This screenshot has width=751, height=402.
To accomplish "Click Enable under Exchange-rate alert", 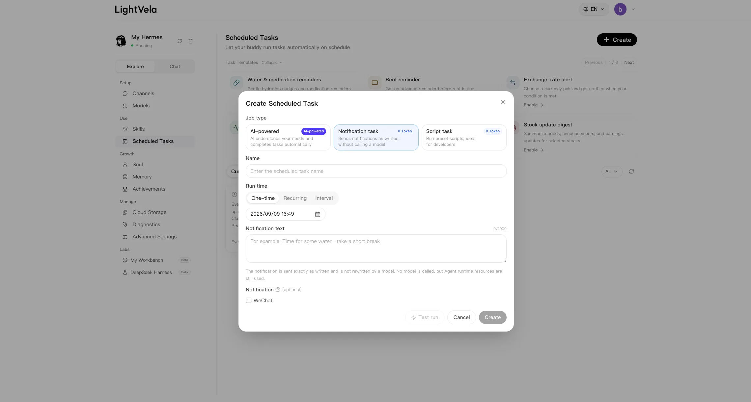I will pyautogui.click(x=534, y=105).
